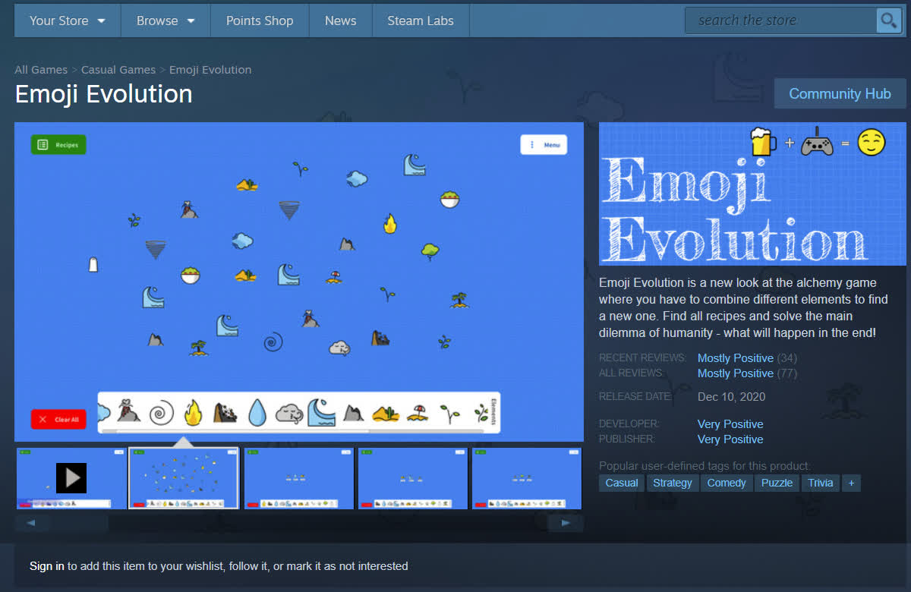Click the Emoji Evolution header banner image
This screenshot has height=592, width=911.
click(752, 194)
